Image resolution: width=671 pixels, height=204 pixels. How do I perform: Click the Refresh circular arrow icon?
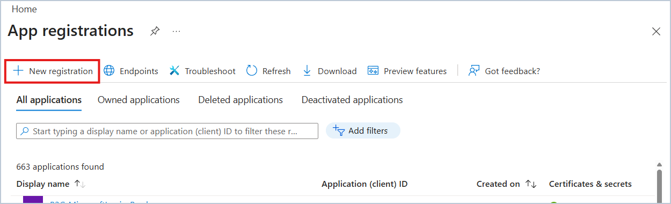[252, 71]
